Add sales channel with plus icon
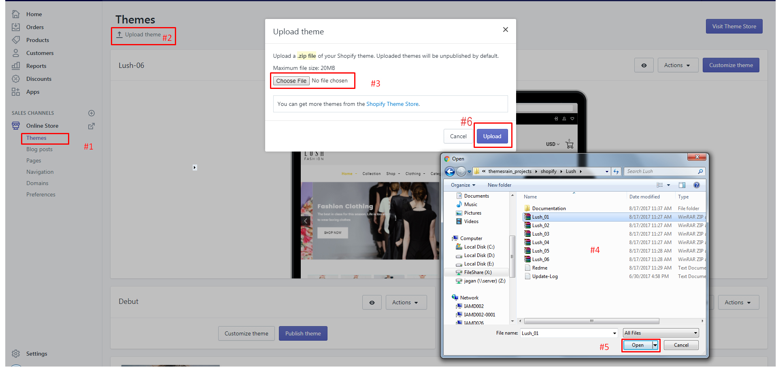776x373 pixels. tap(91, 113)
